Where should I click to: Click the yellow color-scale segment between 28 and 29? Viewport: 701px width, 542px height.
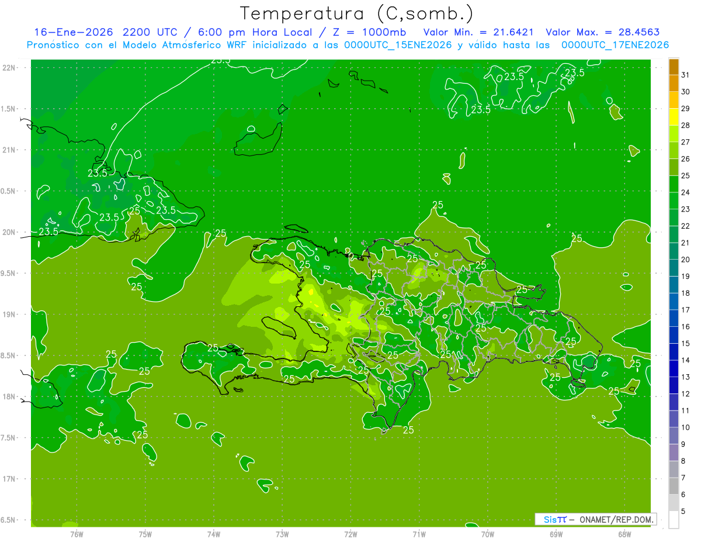point(674,118)
